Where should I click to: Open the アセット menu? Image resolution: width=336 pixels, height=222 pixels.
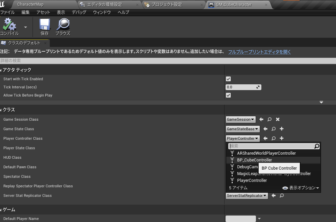tap(43, 12)
